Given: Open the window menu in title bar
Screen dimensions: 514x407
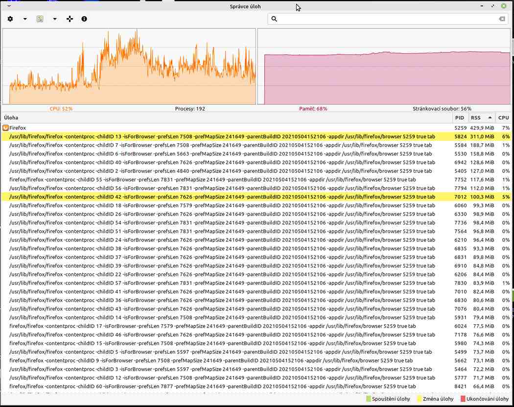Looking at the screenshot, I should pyautogui.click(x=9, y=6).
